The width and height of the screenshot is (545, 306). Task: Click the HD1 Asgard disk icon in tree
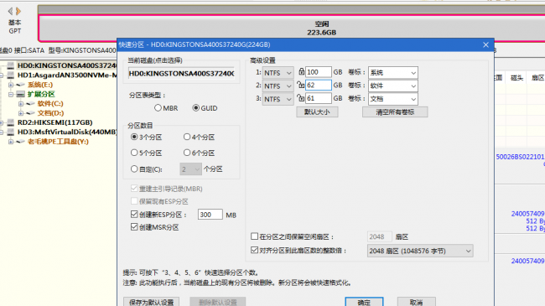tap(11, 75)
